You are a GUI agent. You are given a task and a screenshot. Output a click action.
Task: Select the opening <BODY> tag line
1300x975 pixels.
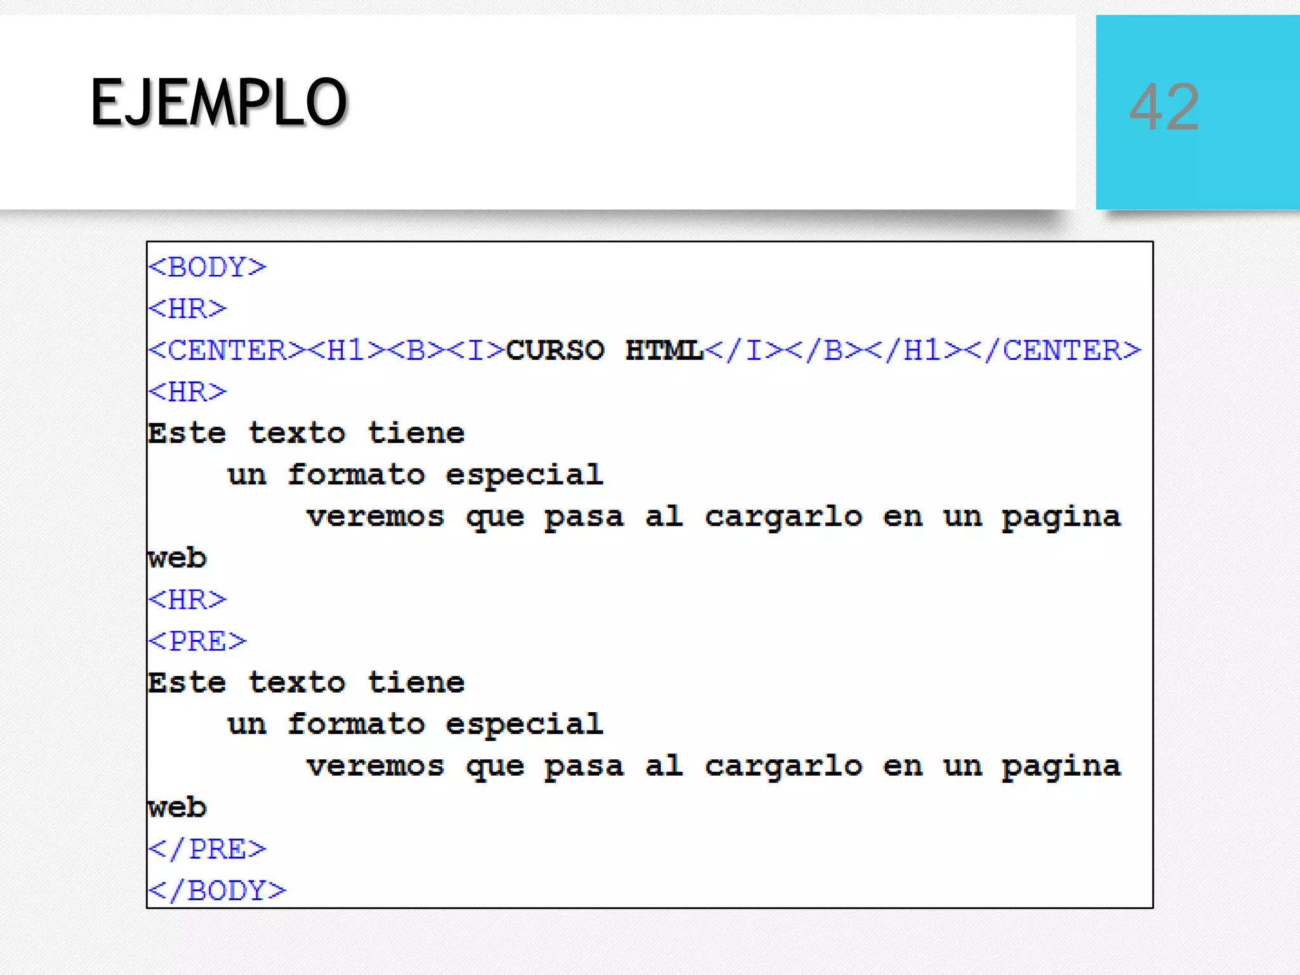[208, 267]
